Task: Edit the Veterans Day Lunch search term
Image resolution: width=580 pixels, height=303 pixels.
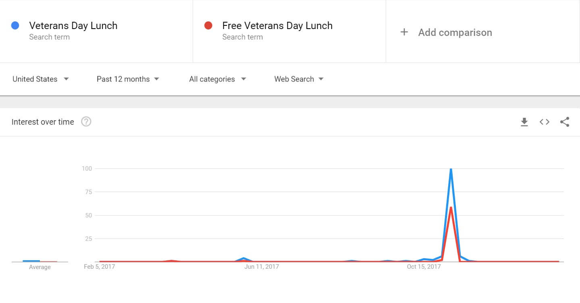Action: pyautogui.click(x=73, y=25)
